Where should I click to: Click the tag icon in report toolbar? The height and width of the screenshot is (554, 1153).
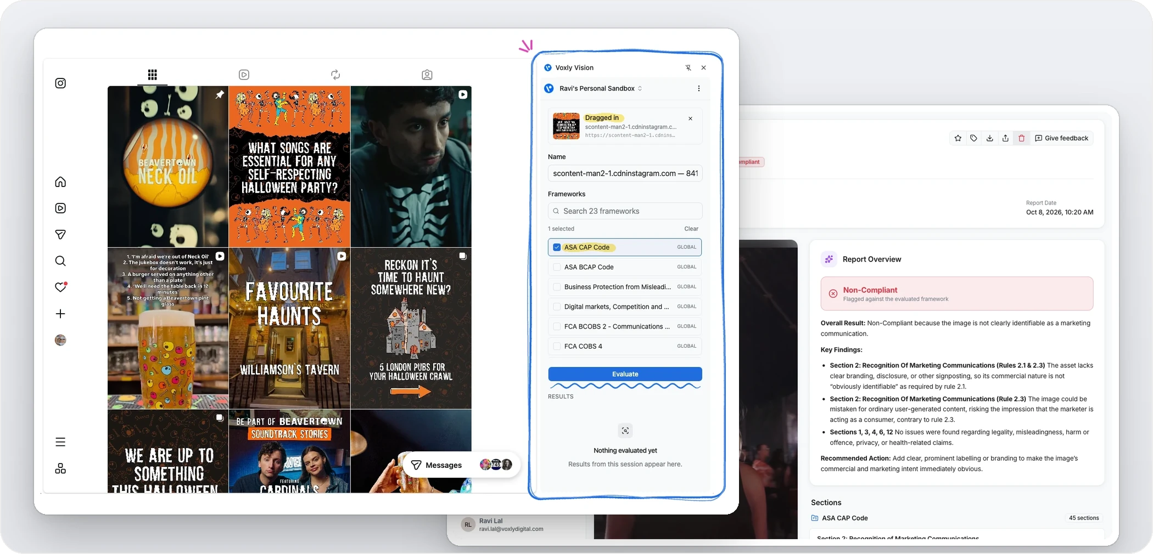[973, 138]
